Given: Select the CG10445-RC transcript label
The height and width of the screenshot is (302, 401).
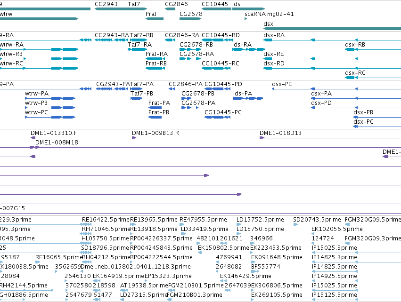Looking at the screenshot, I should pyautogui.click(x=221, y=64).
